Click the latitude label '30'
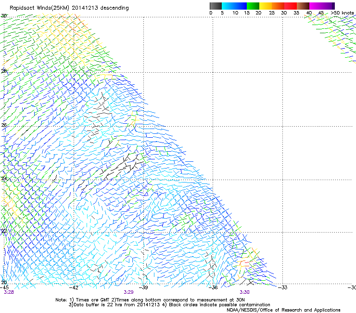 click(x=4, y=16)
